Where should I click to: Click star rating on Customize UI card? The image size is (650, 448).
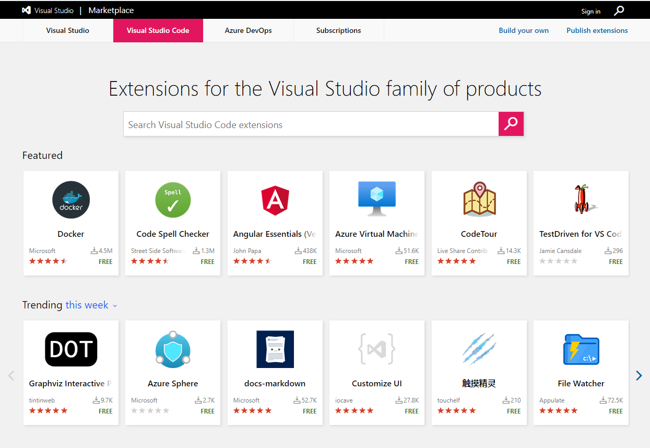click(354, 411)
